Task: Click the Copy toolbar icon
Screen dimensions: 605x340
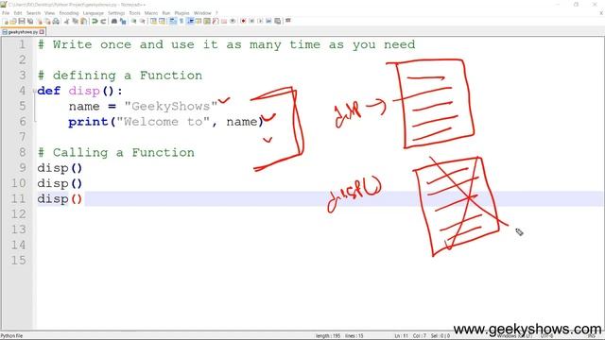Action: pyautogui.click(x=75, y=21)
